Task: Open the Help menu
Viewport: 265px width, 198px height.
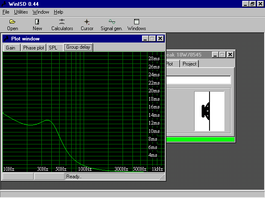Action: tap(58, 12)
